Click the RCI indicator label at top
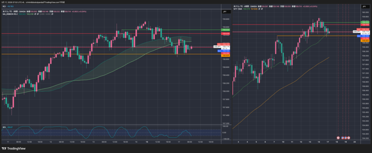Viewport: 372px width, 153px height. (4, 6)
